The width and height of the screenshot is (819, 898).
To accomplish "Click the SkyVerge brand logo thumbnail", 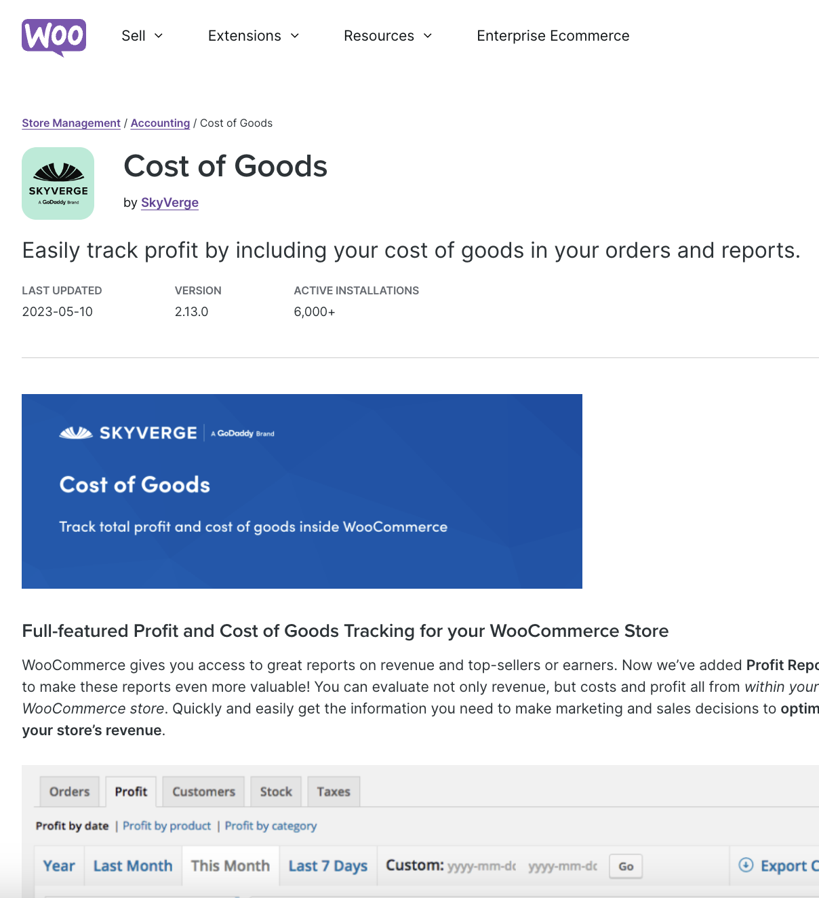I will (58, 183).
